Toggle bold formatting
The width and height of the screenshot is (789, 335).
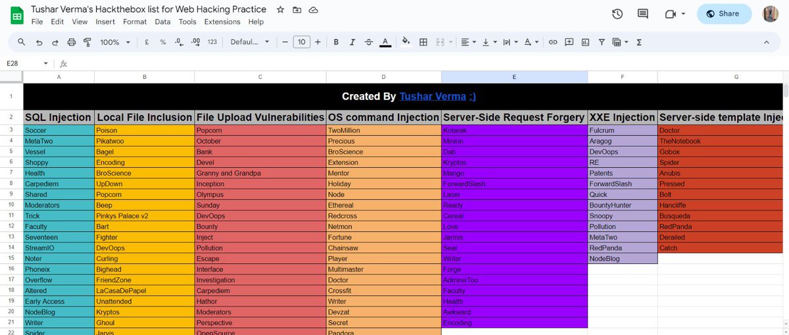click(x=336, y=42)
